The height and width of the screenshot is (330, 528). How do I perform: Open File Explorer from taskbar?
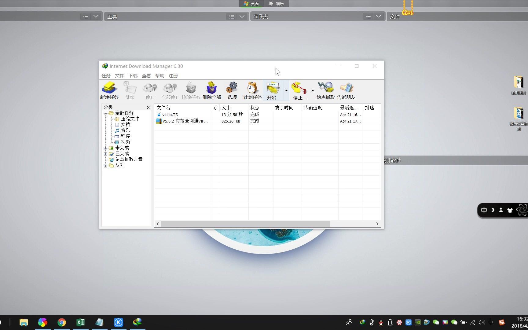click(x=24, y=322)
